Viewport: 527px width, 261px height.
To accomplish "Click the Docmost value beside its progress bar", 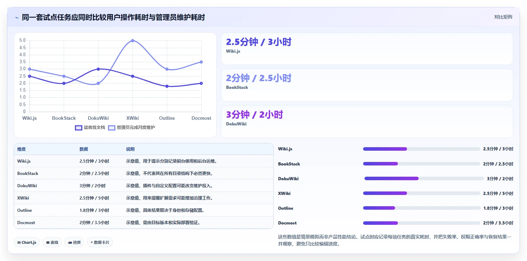I will (498, 223).
